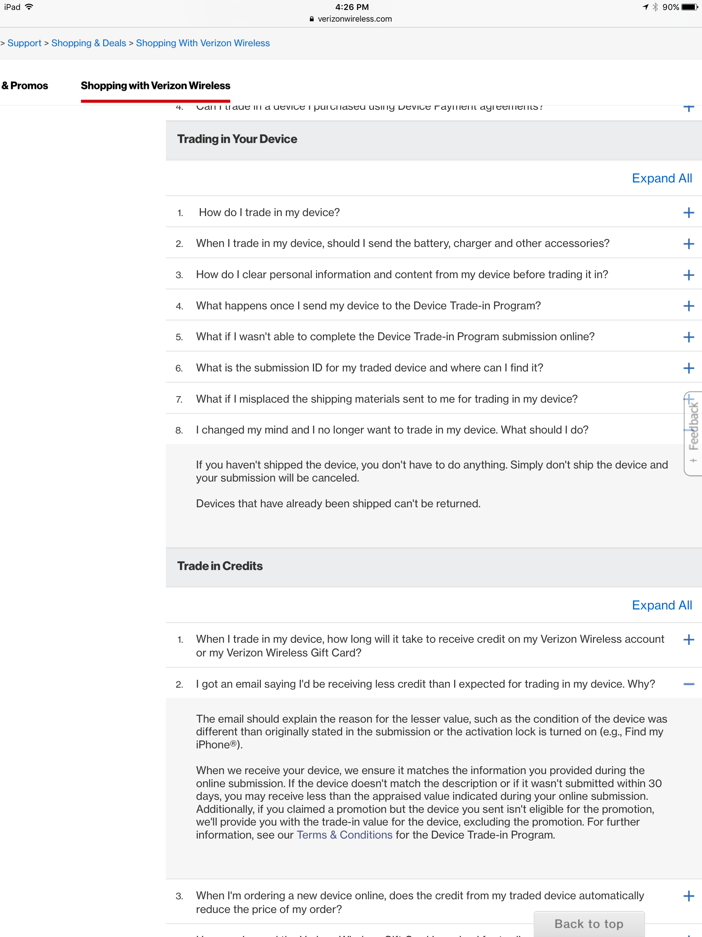Viewport: 702px width, 937px height.
Task: Open the Feedback side tab
Action: (x=693, y=433)
